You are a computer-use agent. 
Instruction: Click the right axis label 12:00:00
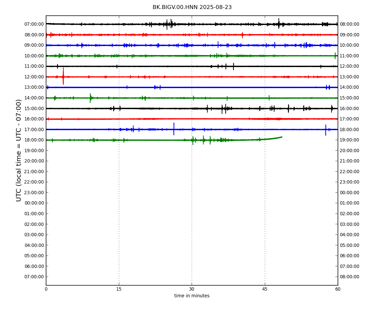coord(350,66)
